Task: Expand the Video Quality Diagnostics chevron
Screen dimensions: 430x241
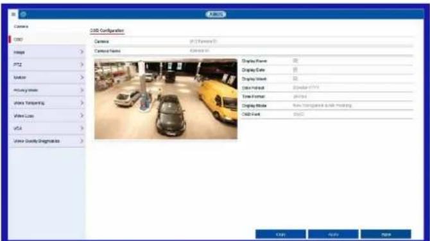Action: click(x=82, y=141)
